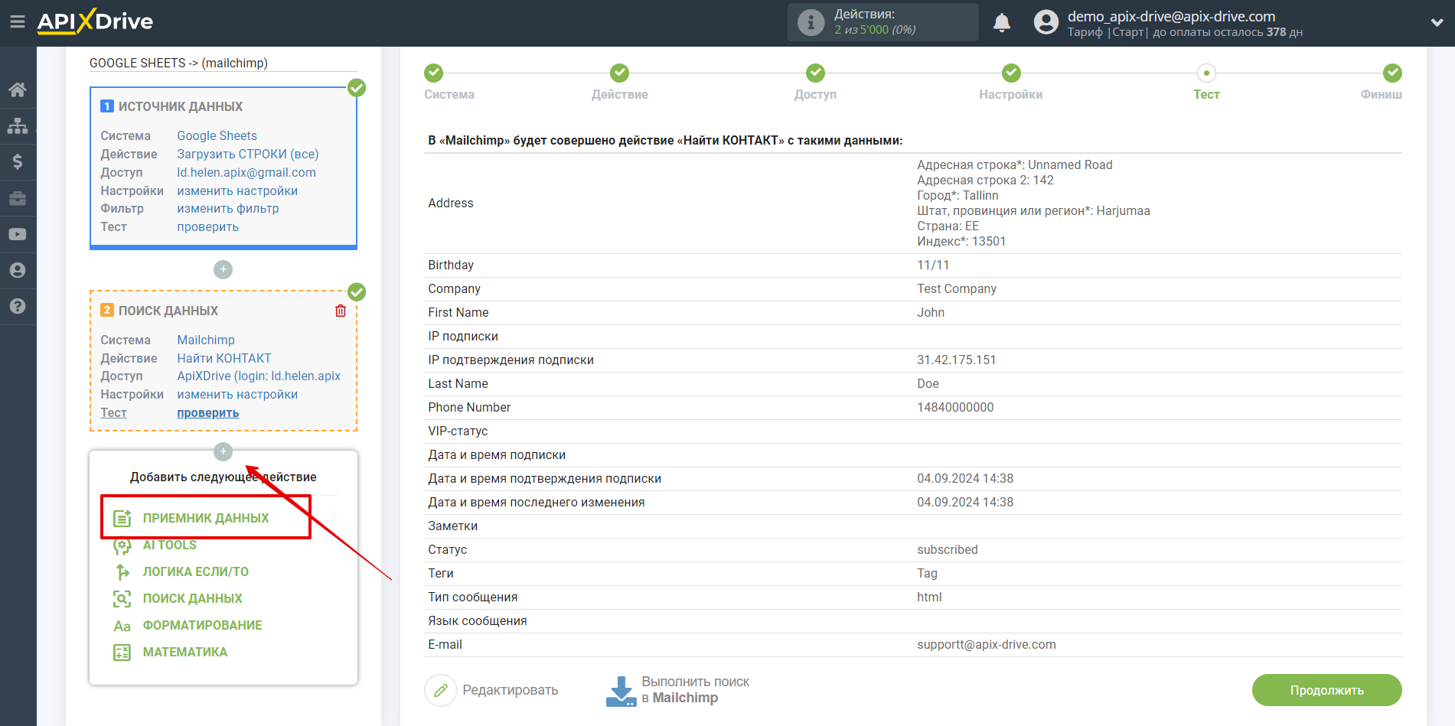Click the support@apix-drive.com E-mail value

click(x=986, y=644)
